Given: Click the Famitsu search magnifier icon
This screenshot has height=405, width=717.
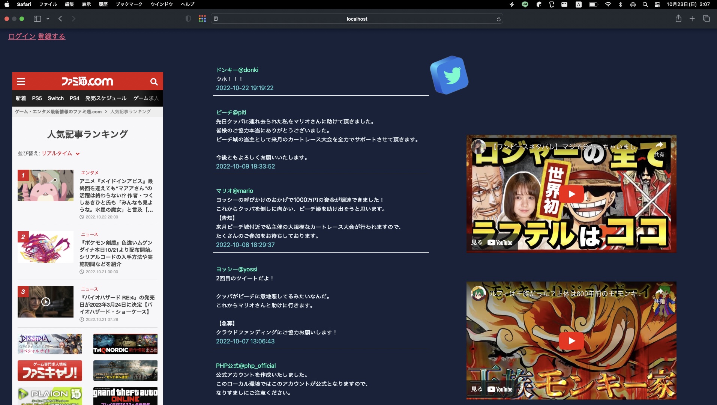Looking at the screenshot, I should (x=154, y=81).
